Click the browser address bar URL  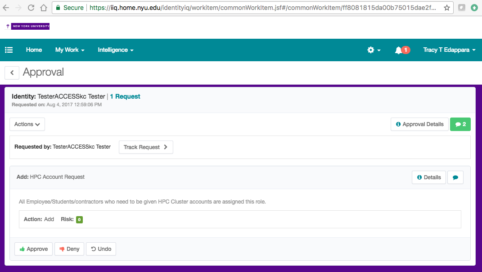click(x=261, y=8)
